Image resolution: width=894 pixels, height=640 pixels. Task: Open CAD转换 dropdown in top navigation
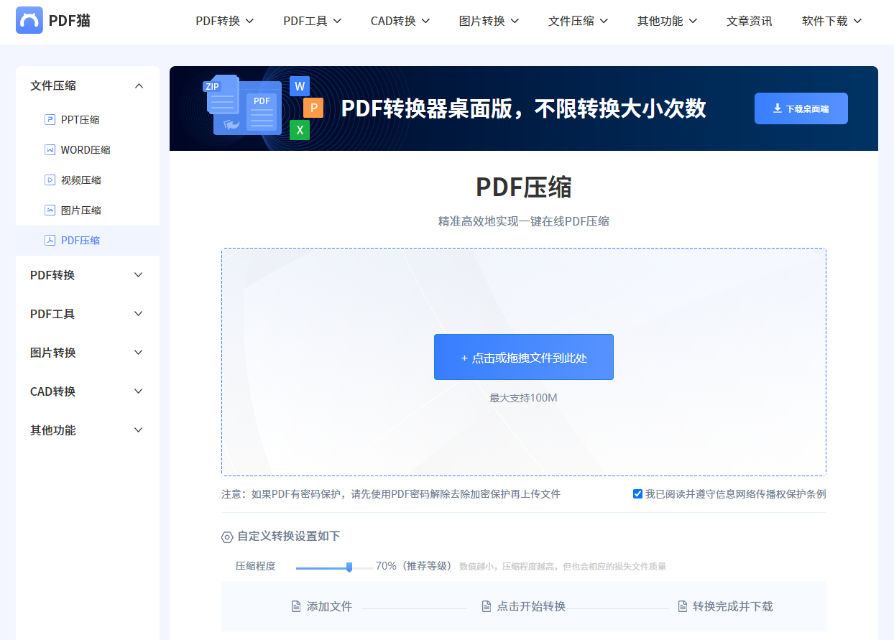[x=400, y=21]
